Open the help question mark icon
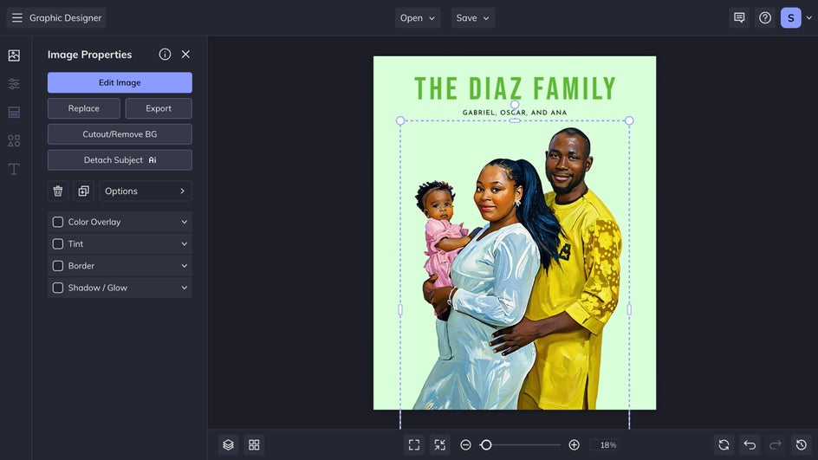The height and width of the screenshot is (460, 818). pyautogui.click(x=765, y=17)
